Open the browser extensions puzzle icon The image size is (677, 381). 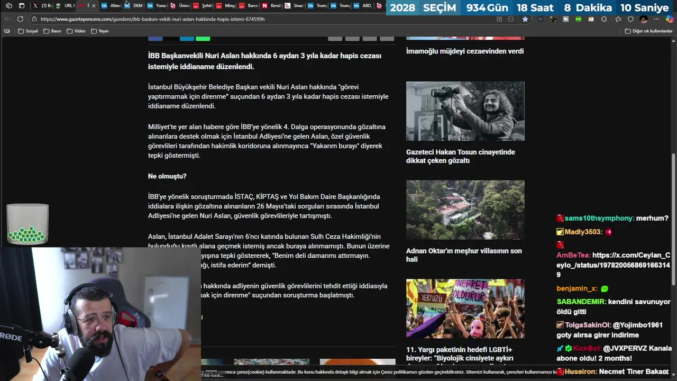tap(604, 19)
